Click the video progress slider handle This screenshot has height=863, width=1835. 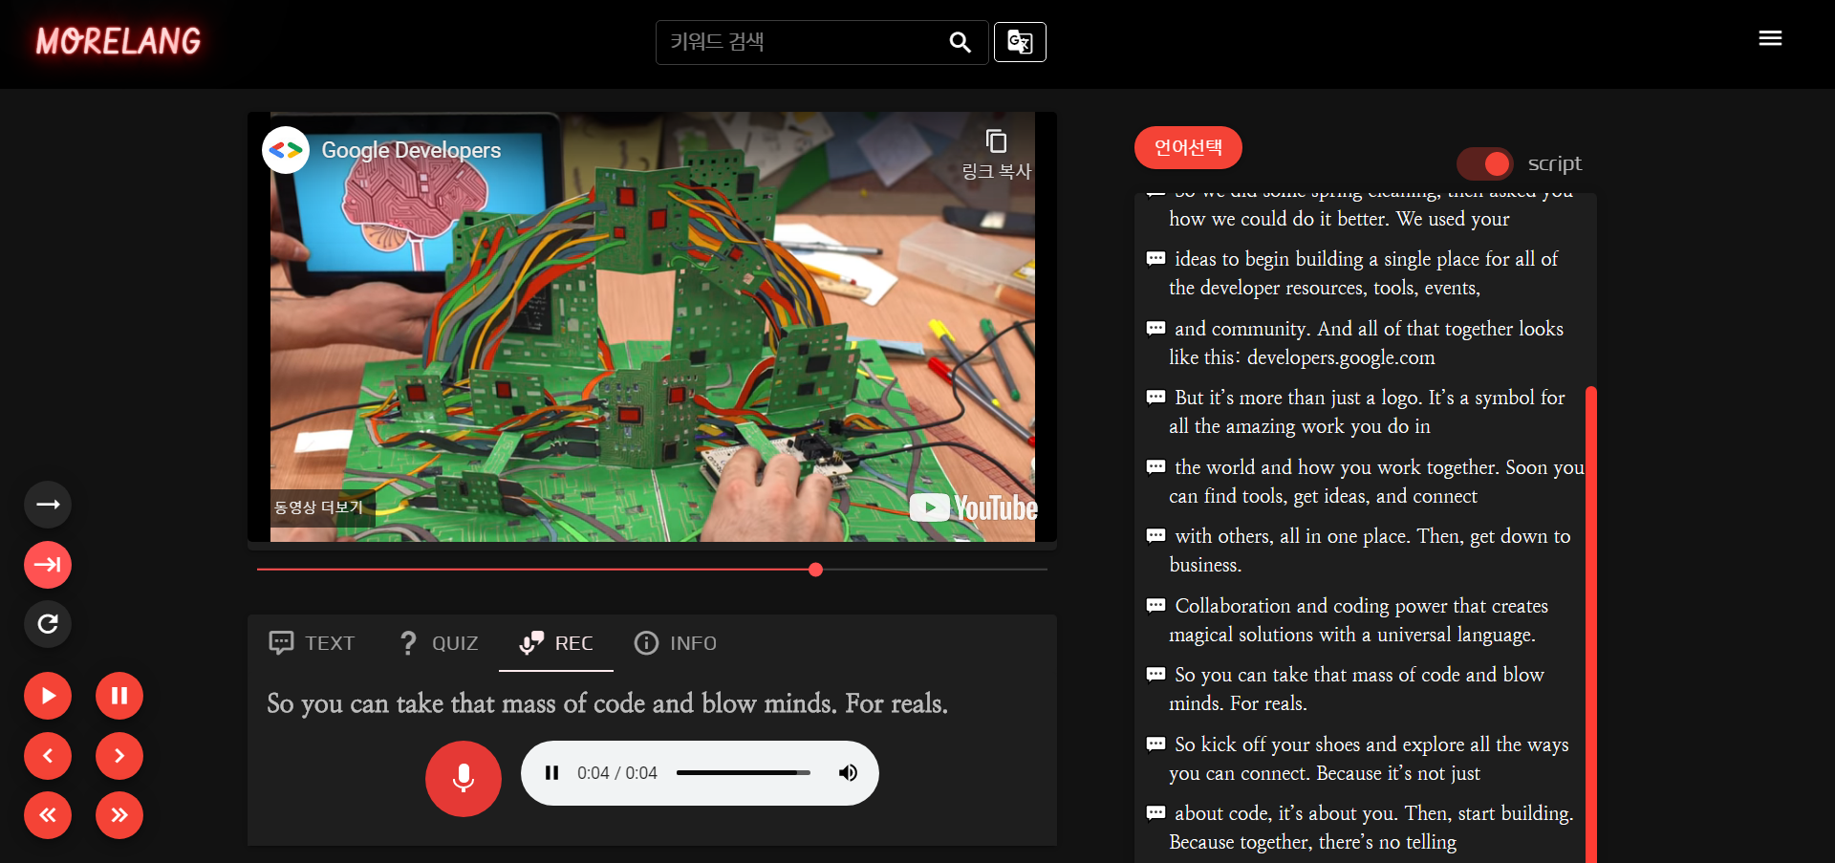(x=815, y=570)
